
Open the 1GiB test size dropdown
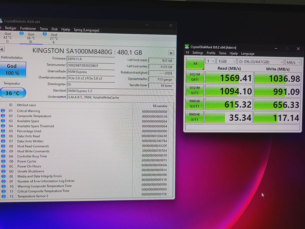tap(227, 61)
